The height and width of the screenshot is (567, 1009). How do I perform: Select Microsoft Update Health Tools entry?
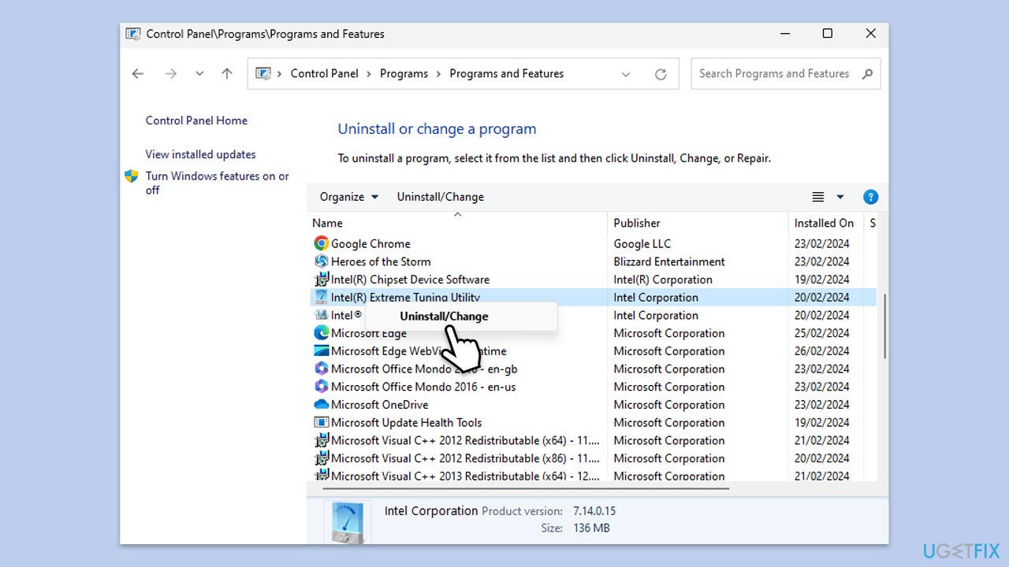click(406, 423)
